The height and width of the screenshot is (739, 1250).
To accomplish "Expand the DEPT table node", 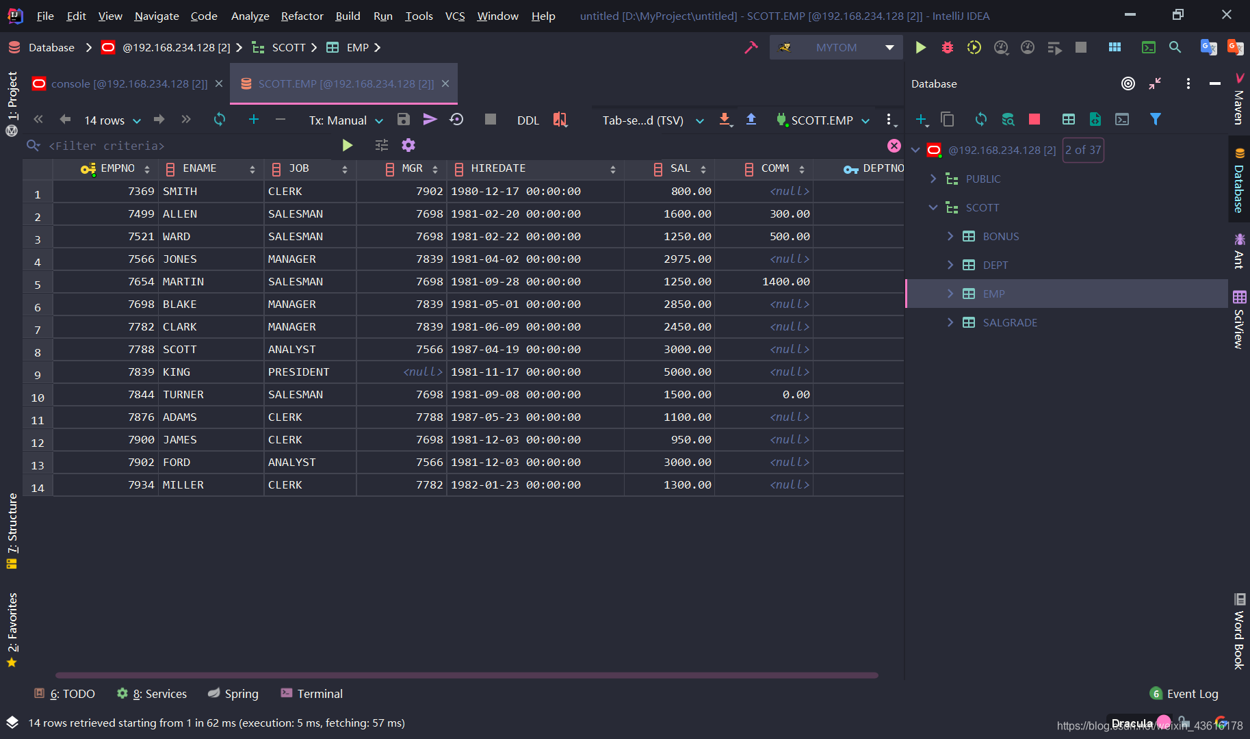I will coord(950,265).
